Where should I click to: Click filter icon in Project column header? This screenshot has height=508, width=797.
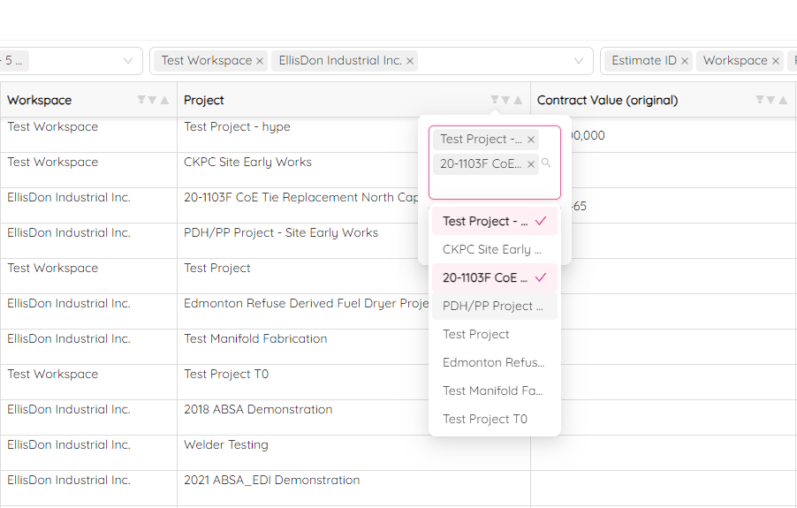(x=495, y=100)
